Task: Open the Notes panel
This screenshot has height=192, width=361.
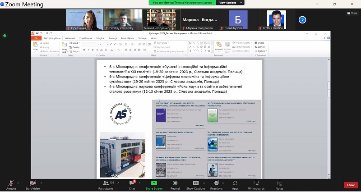Action: (279, 183)
